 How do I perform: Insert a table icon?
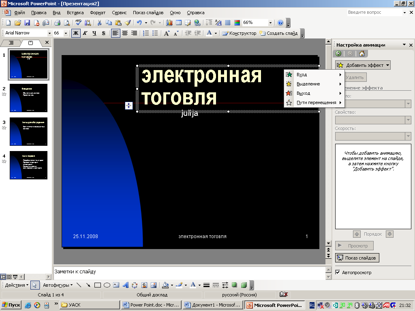click(x=179, y=23)
